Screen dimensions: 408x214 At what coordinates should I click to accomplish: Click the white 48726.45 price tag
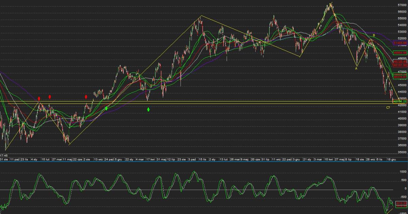pos(400,61)
